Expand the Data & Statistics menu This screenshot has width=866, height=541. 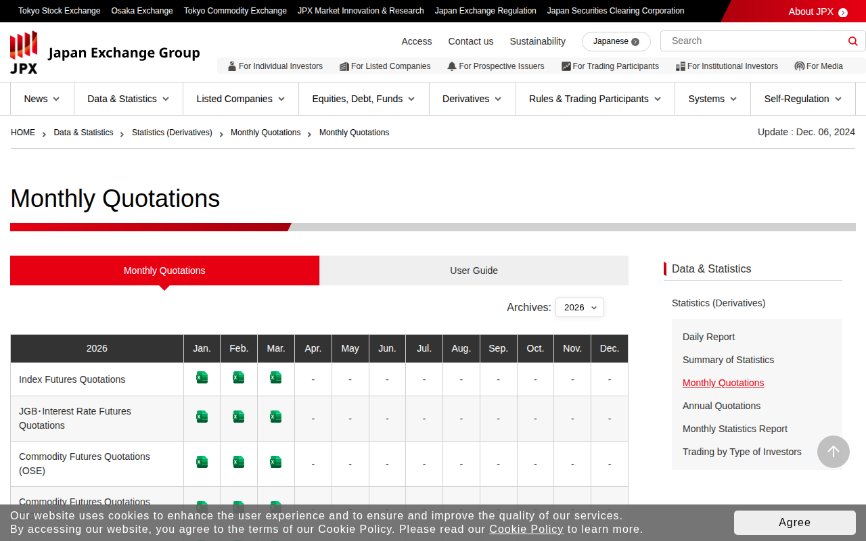point(129,99)
